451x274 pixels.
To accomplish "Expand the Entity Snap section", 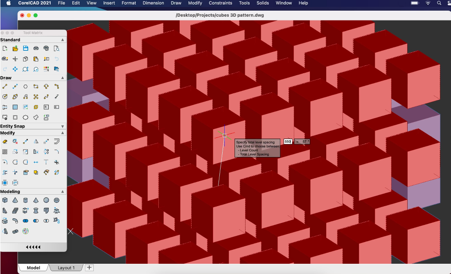I will click(63, 126).
